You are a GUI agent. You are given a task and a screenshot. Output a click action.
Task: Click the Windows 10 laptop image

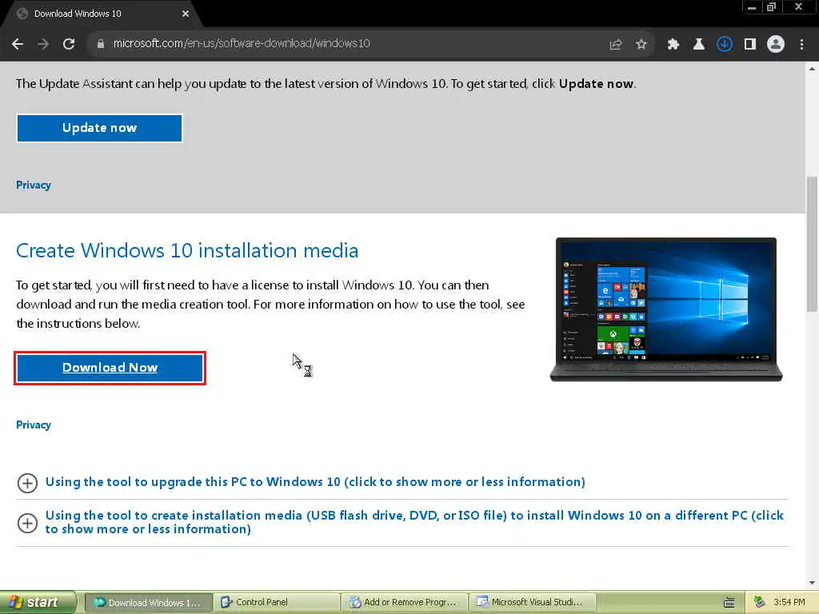666,309
